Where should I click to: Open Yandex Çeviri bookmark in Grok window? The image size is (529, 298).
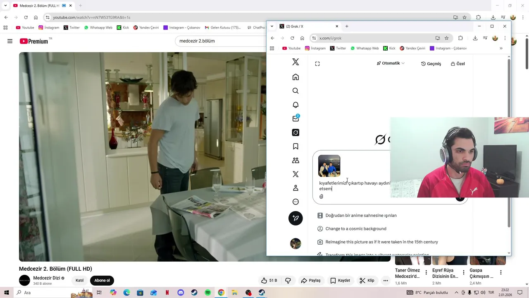412,48
